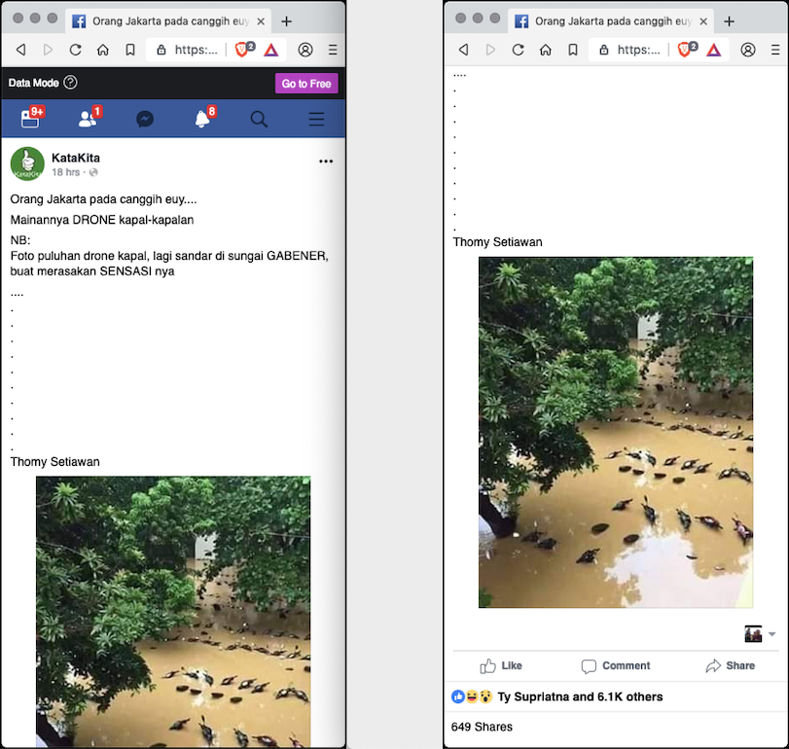Open the 649 Shares link

click(x=482, y=727)
